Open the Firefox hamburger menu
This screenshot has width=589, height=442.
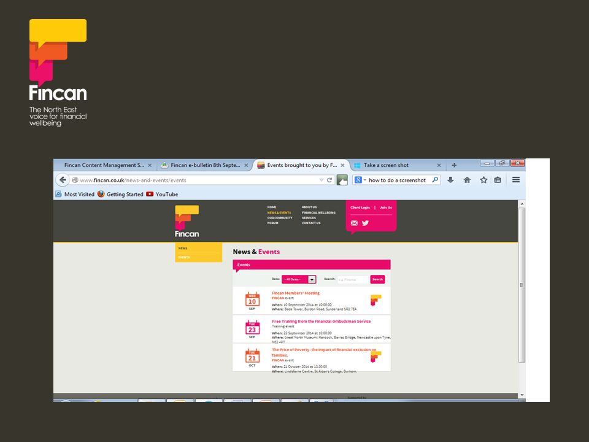pos(516,180)
